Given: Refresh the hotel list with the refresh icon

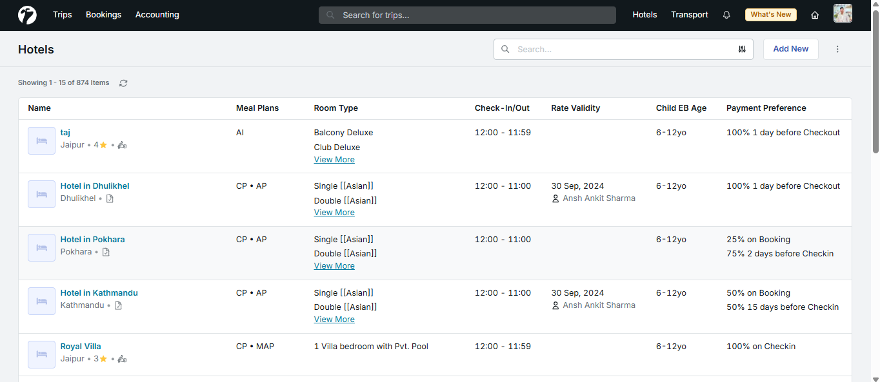Looking at the screenshot, I should [123, 82].
